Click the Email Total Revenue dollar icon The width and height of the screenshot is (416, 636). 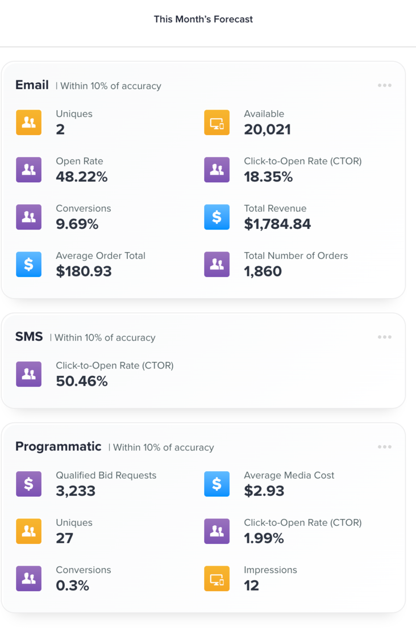pos(217,217)
